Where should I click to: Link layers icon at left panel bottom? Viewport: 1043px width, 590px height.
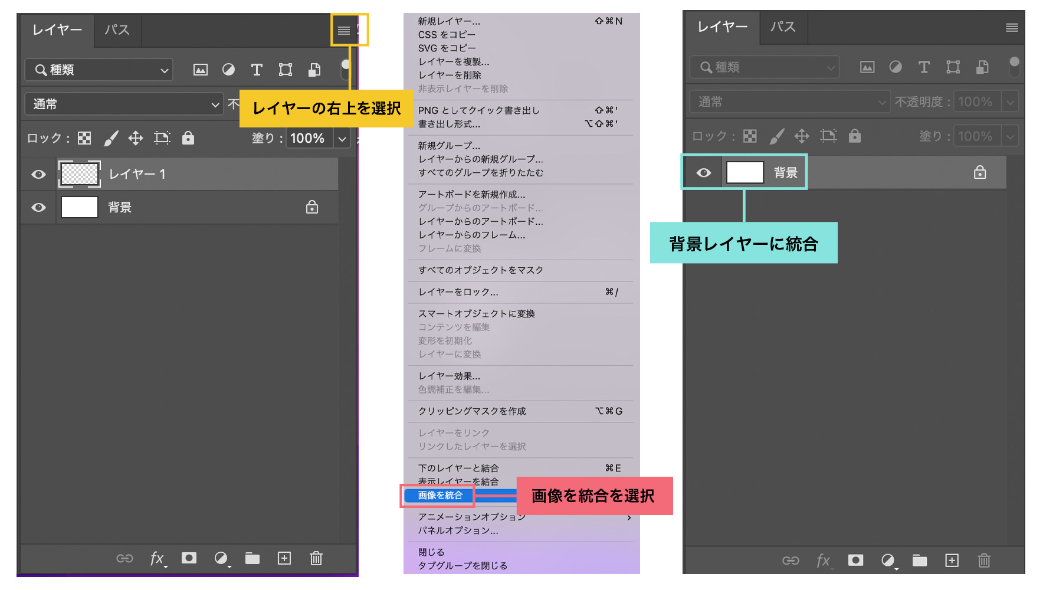(x=124, y=558)
